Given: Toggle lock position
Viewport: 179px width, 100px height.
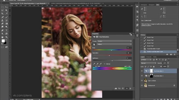Looking at the screenshot, I should tap(151, 67).
